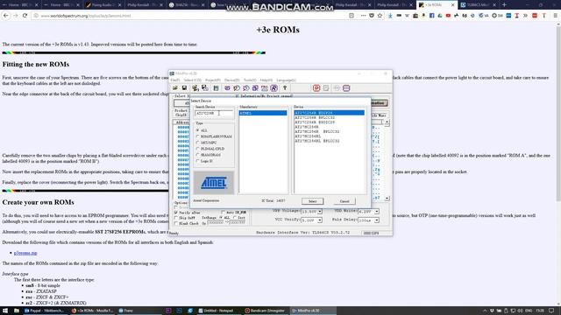Select the Logic IC type radio button
This screenshot has width=561, height=315.
click(x=197, y=161)
